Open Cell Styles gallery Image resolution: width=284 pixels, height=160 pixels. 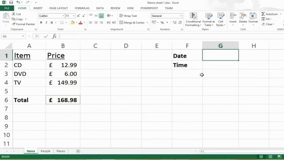pyautogui.click(x=221, y=20)
